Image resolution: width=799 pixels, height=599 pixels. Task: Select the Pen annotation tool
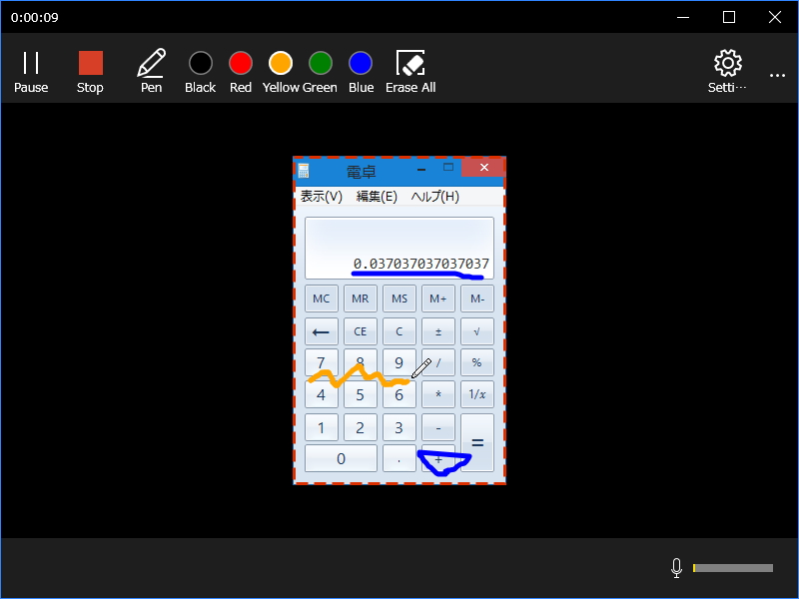coord(151,70)
